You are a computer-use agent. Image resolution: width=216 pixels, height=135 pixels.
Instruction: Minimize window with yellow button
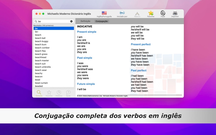click(x=40, y=14)
